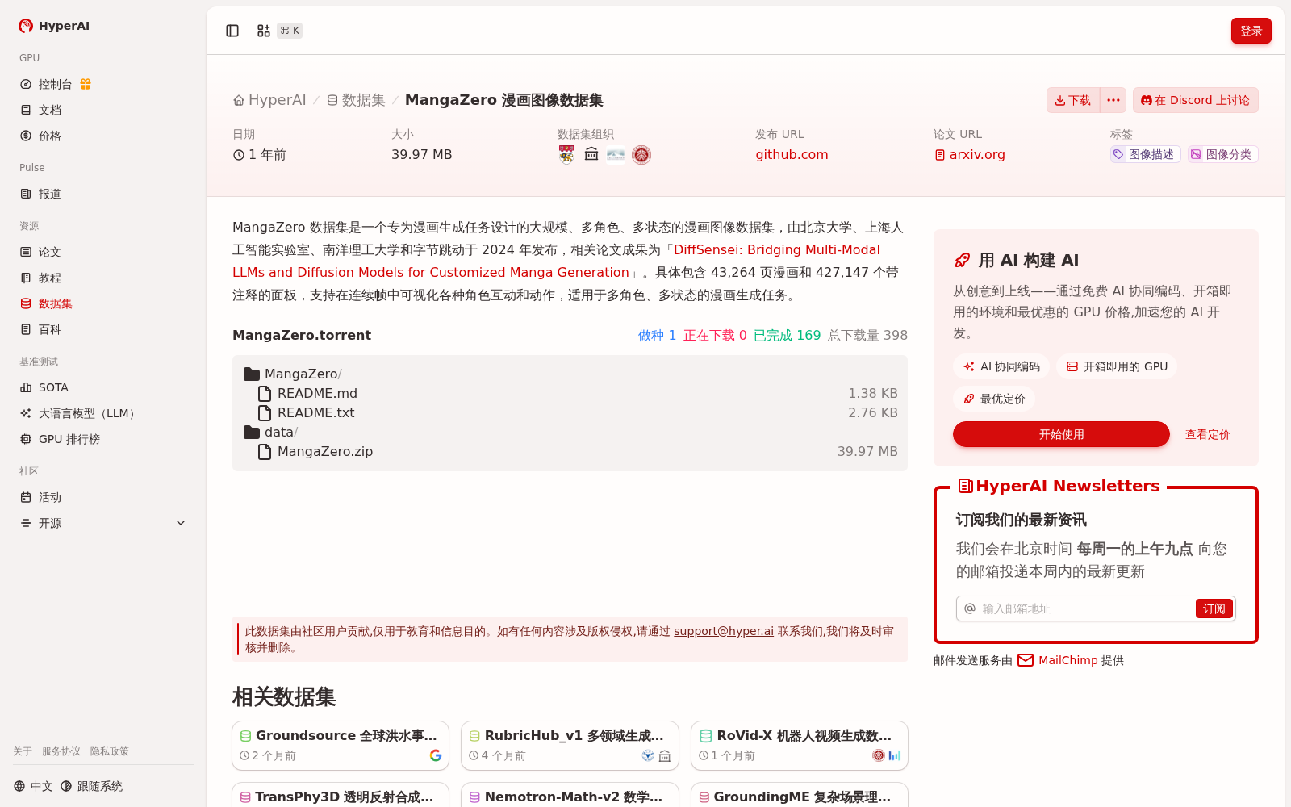1291x807 pixels.
Task: Open TransPhy3D 透明反射 dataset card
Action: click(x=341, y=795)
